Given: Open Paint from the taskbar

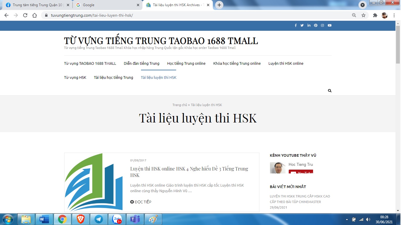Looking at the screenshot, I should (153, 219).
